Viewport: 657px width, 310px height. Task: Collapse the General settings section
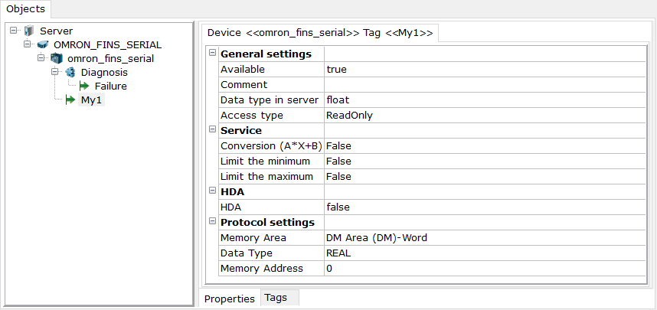tap(212, 54)
